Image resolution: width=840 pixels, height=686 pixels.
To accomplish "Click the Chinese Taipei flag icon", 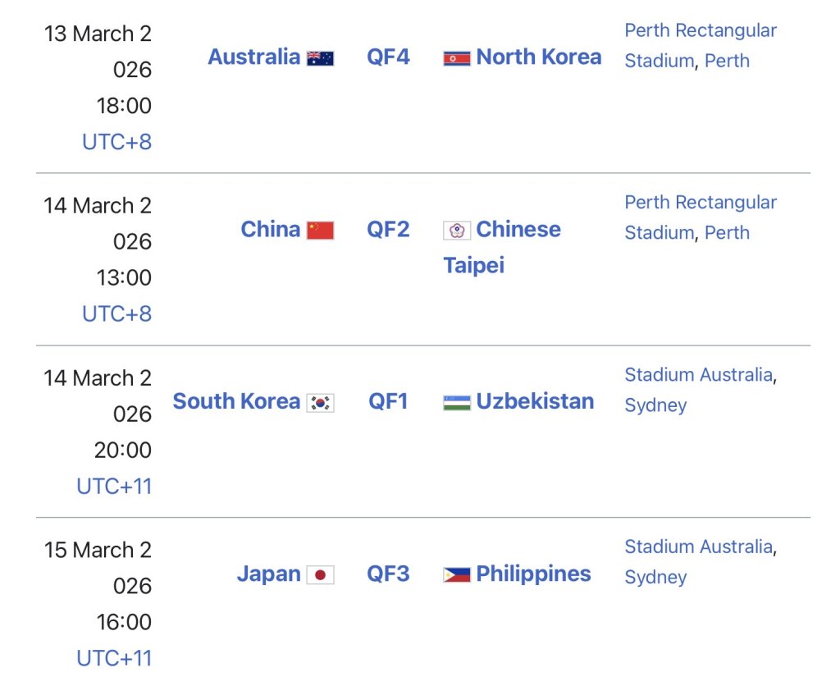I will tap(457, 231).
